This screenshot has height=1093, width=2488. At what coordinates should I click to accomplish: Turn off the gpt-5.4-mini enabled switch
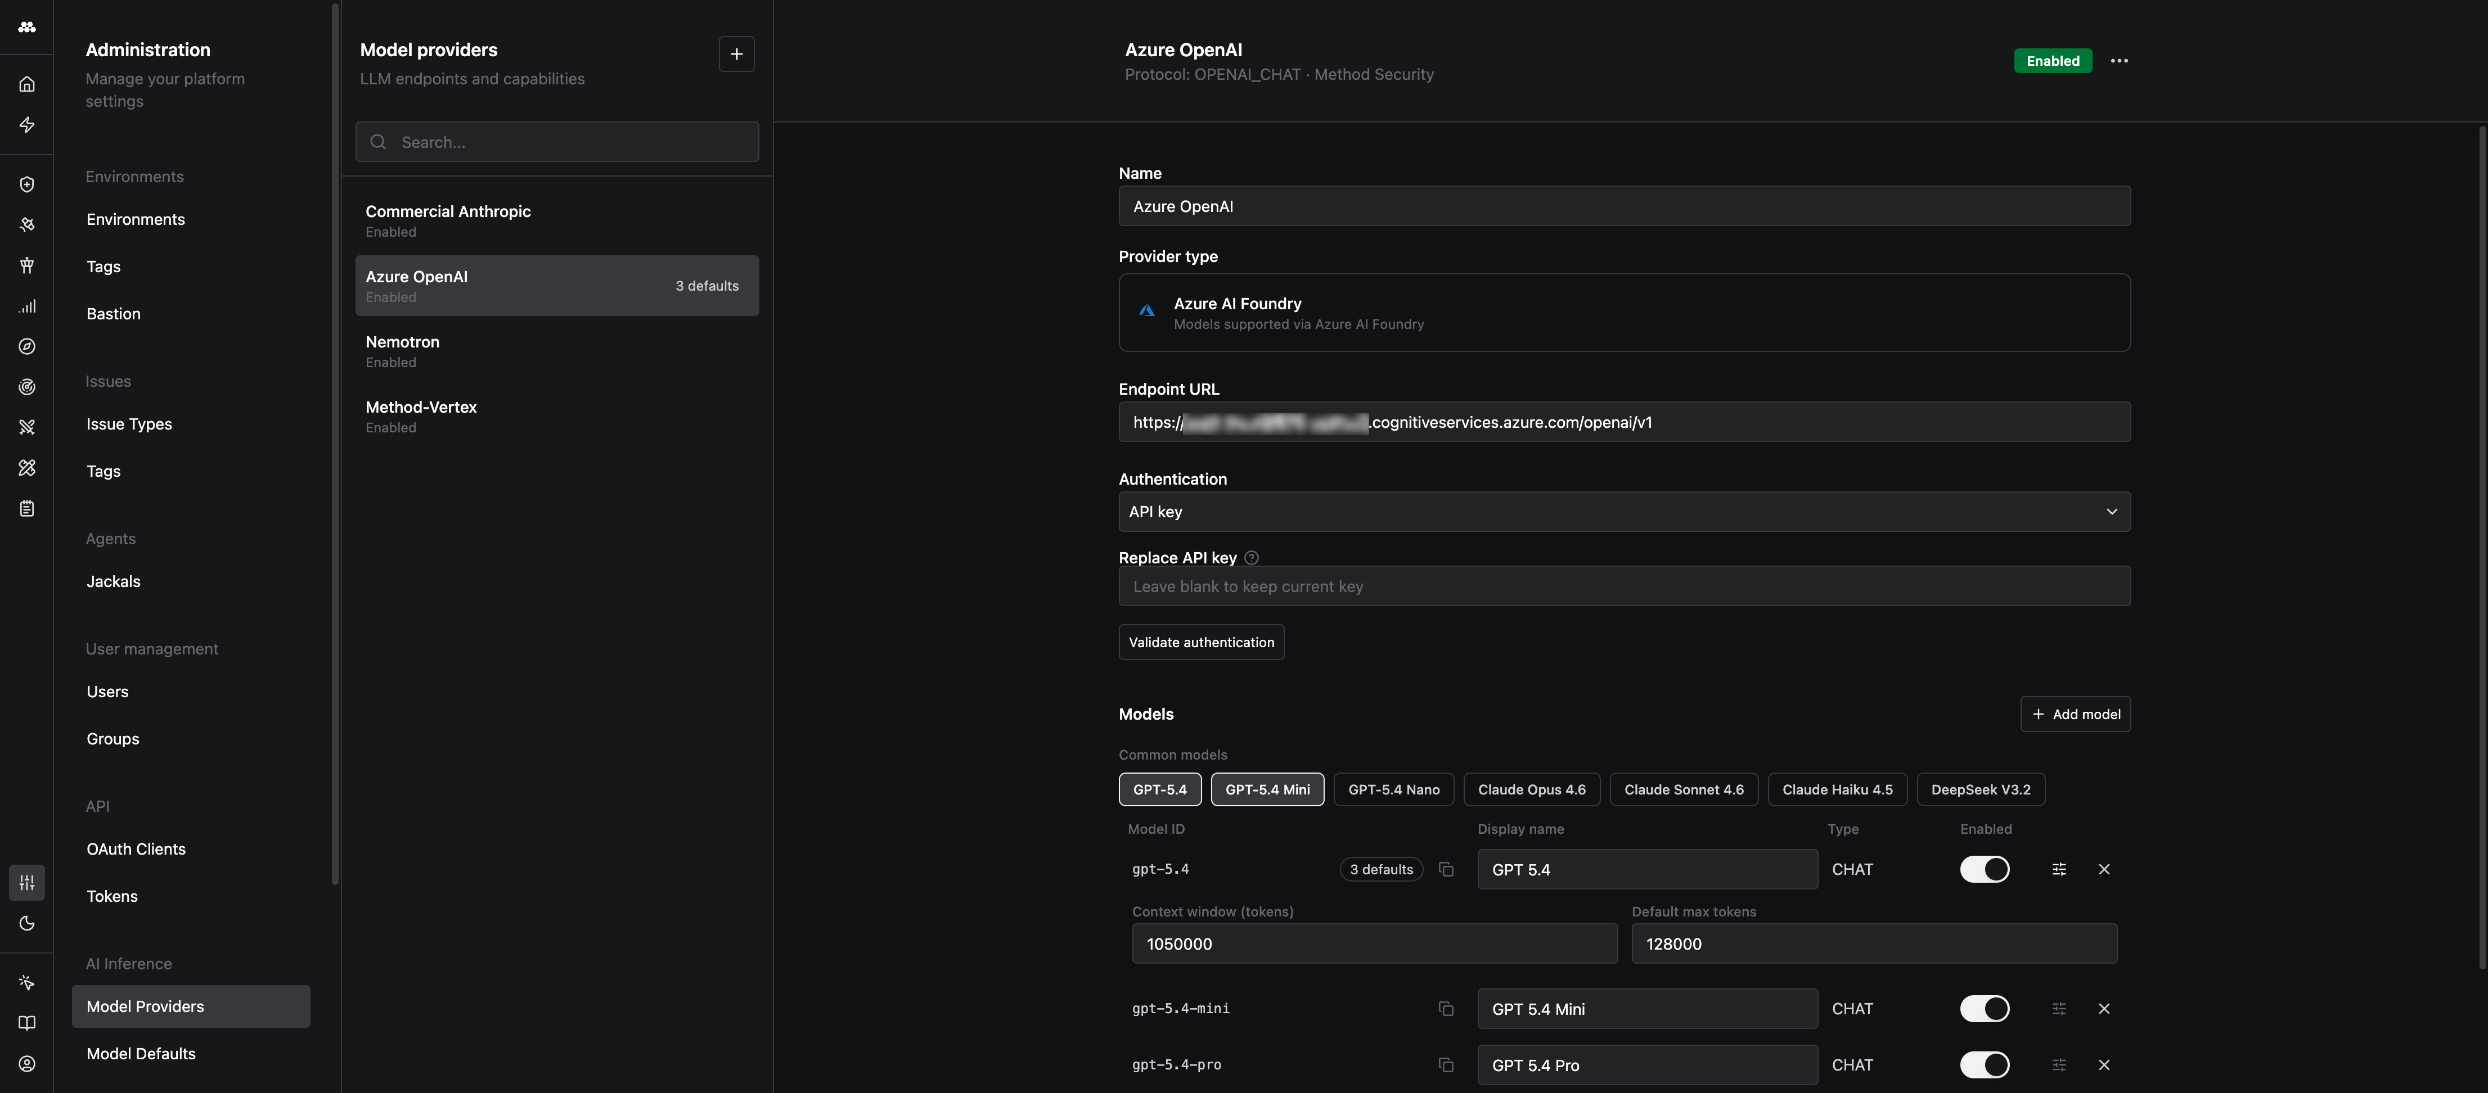tap(1984, 1008)
